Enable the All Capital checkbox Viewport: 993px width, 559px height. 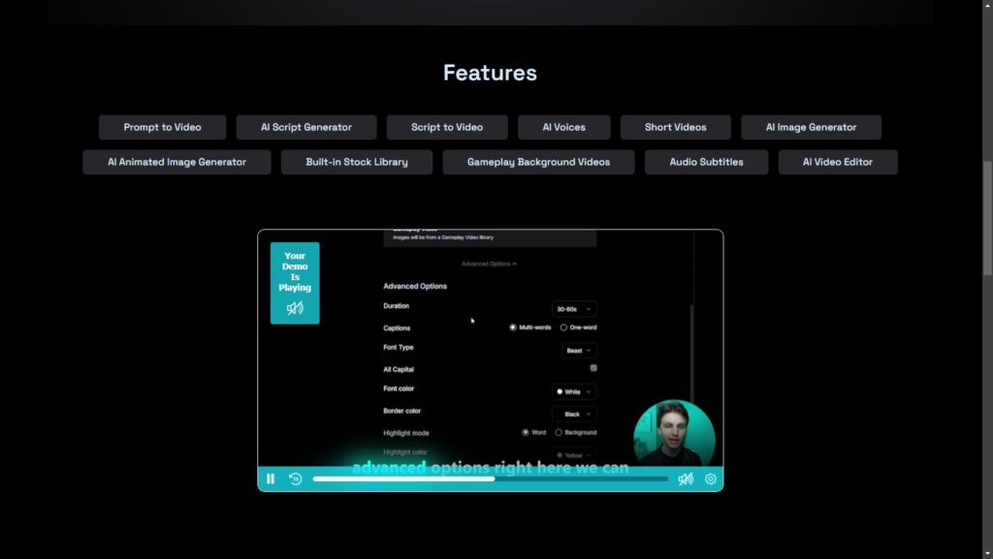[x=593, y=368]
